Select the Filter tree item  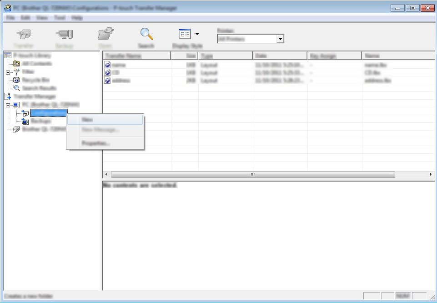28,72
